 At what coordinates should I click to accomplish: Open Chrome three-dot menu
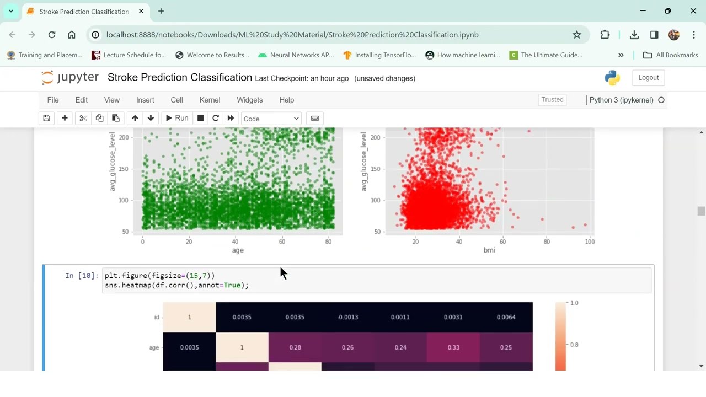[x=694, y=35]
